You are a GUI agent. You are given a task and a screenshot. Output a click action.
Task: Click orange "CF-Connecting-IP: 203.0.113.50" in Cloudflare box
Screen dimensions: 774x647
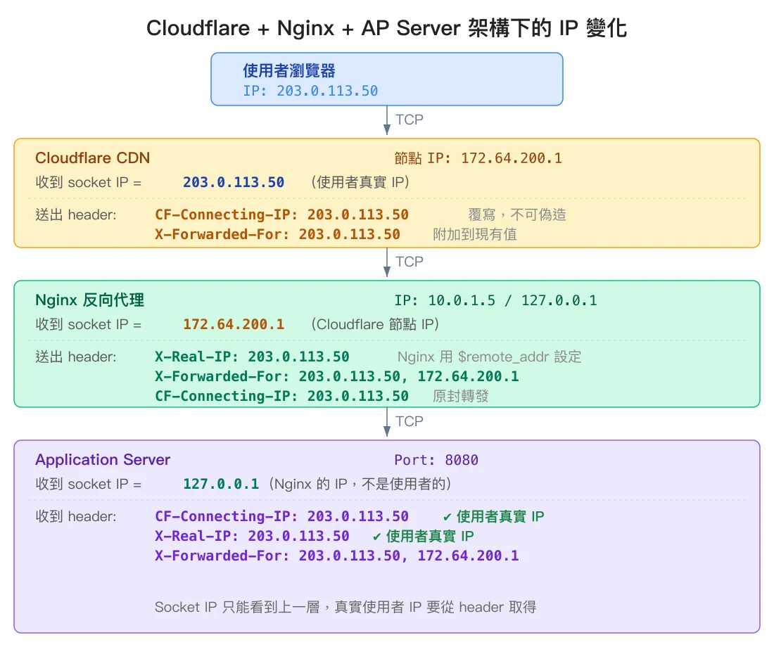point(282,214)
